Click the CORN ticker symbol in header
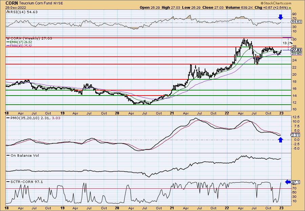The image size is (305, 211). (x=12, y=3)
